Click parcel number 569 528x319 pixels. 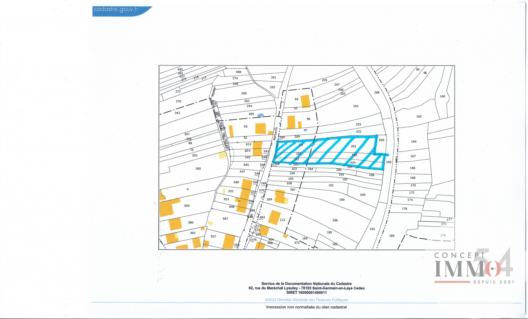tap(269, 199)
